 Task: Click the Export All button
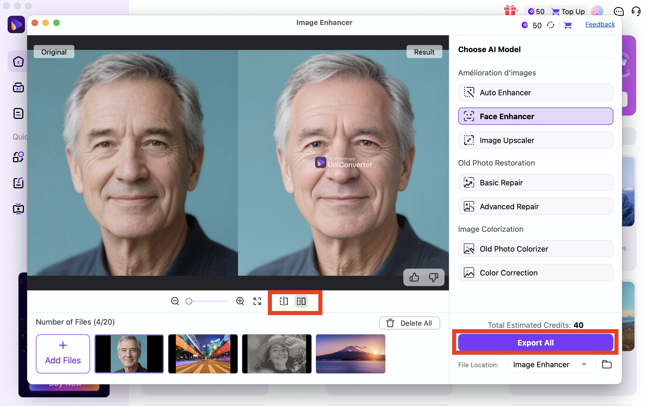(x=535, y=342)
